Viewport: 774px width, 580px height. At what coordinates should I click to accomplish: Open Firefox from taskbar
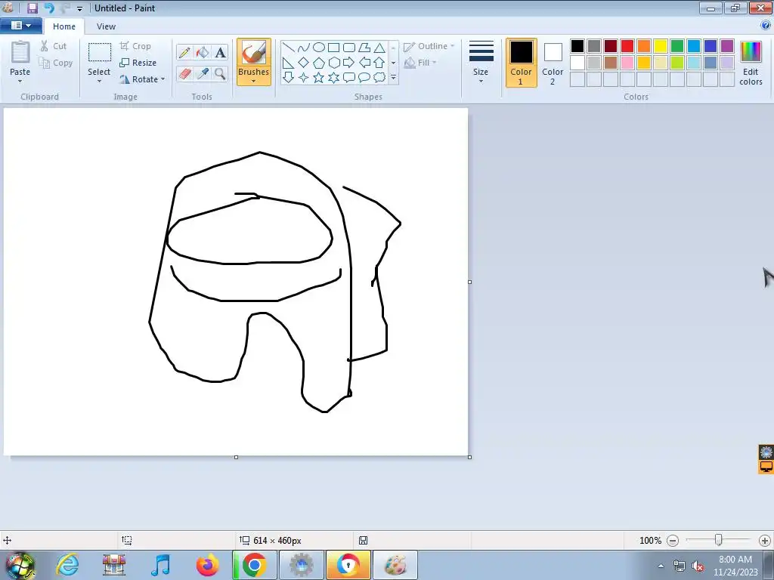coord(207,565)
